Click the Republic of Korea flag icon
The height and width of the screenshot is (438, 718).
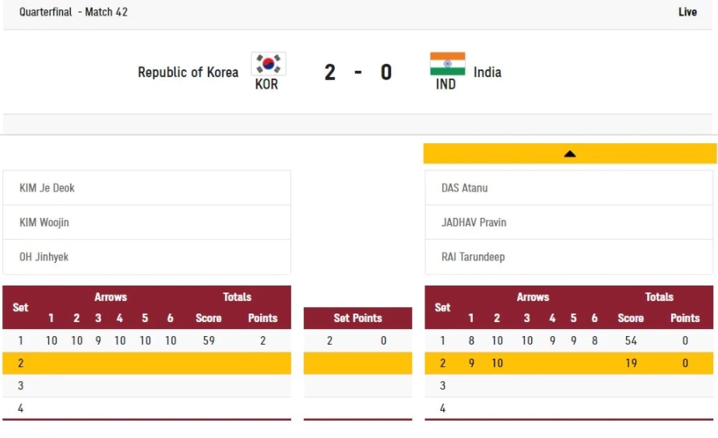pos(268,64)
